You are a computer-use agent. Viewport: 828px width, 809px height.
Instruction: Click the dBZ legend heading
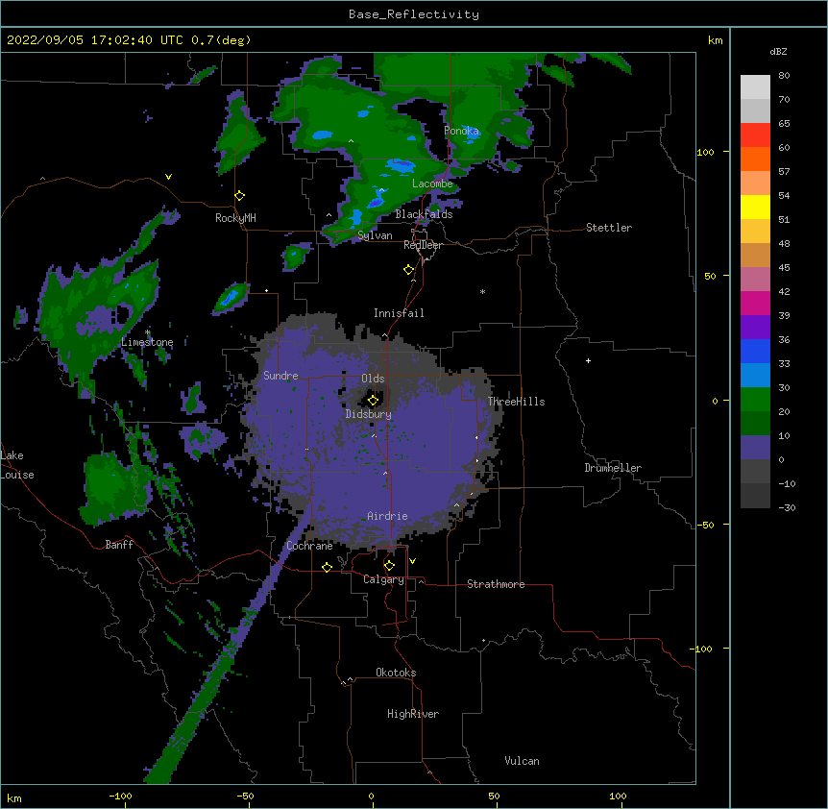coord(778,51)
